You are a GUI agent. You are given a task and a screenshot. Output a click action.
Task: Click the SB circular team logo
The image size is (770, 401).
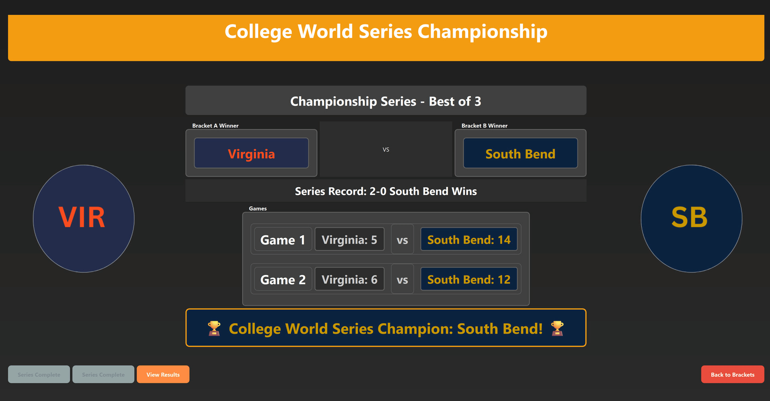[691, 219]
